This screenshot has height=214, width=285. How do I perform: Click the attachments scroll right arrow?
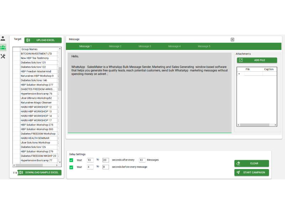(275, 125)
